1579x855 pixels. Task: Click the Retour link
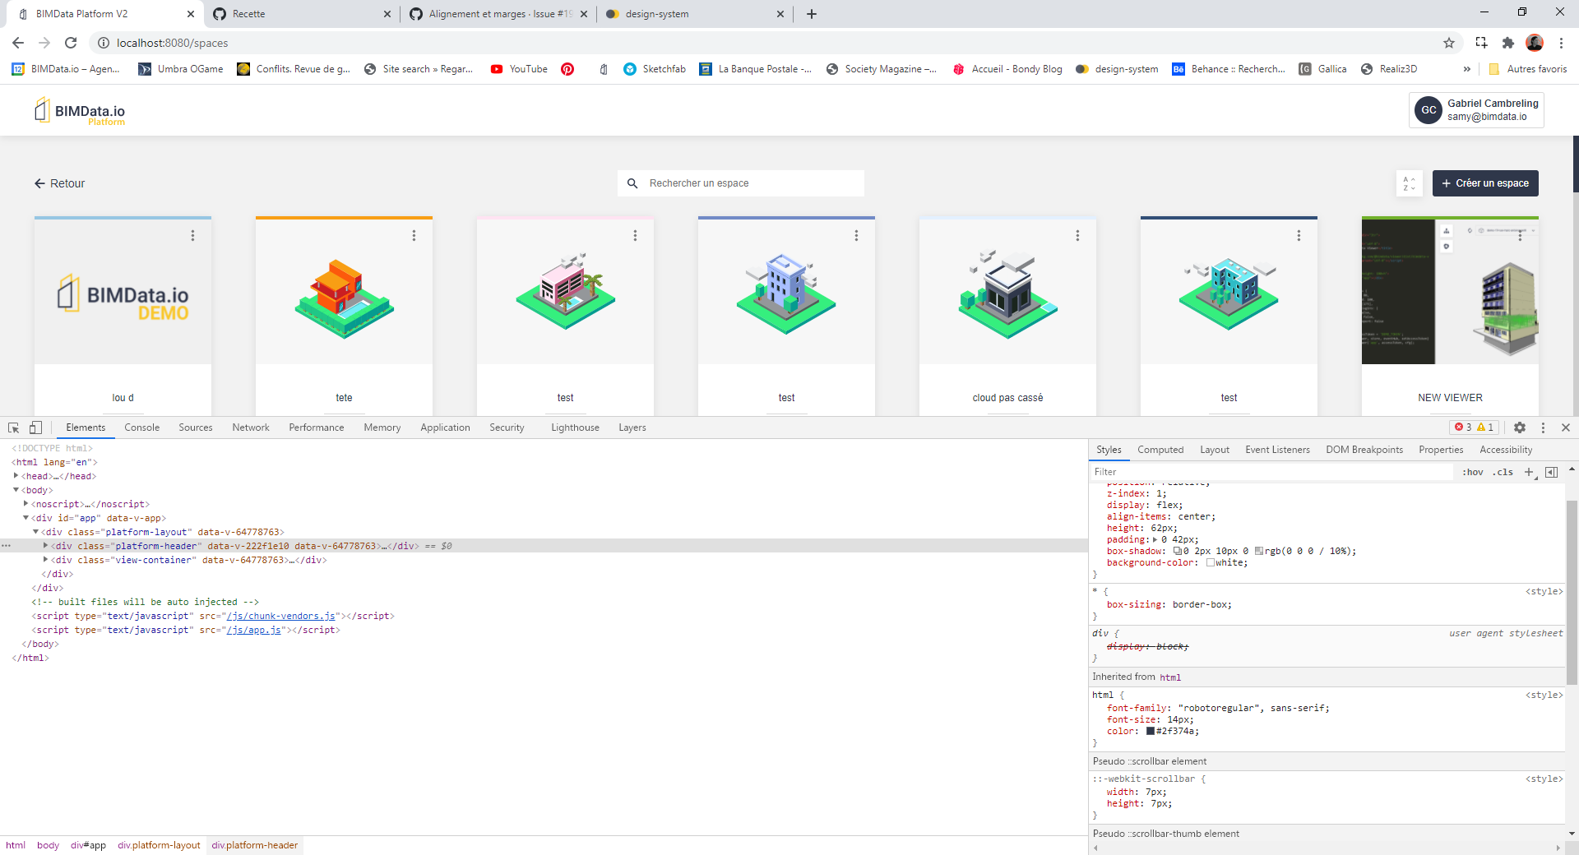pyautogui.click(x=58, y=183)
